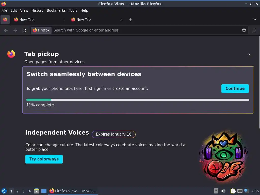
Task: Open the file manager from the taskbar
Action: pos(37,191)
